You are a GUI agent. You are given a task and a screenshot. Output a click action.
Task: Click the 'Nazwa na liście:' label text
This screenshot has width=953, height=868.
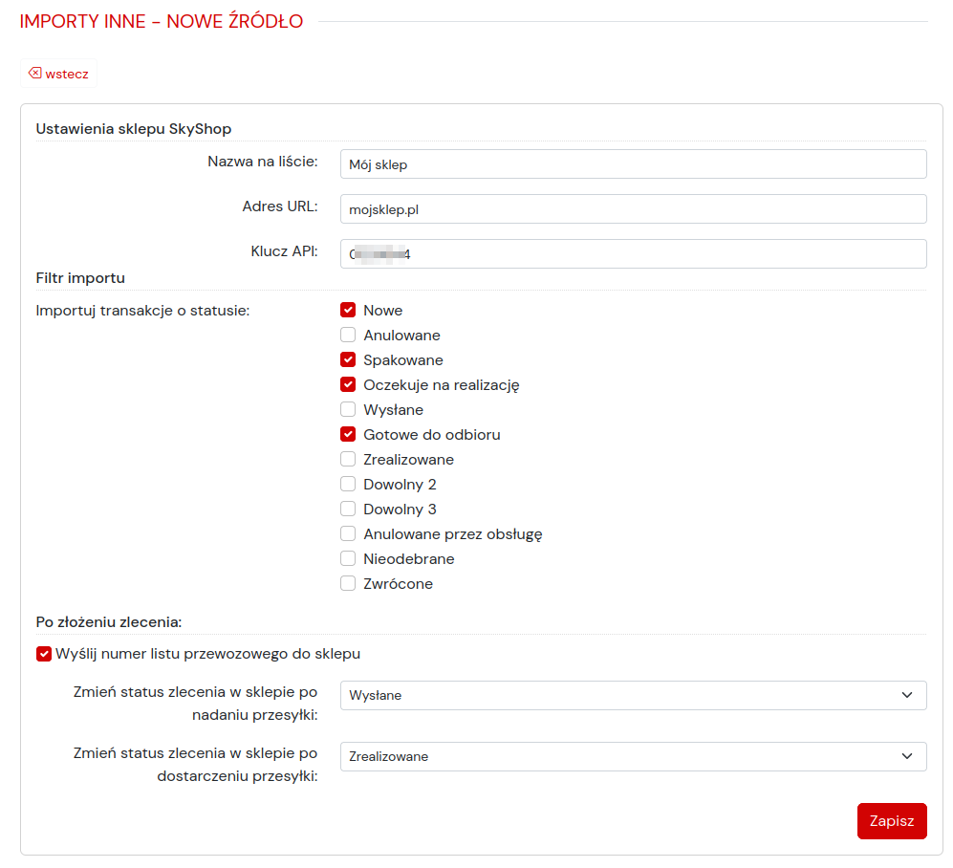click(263, 162)
